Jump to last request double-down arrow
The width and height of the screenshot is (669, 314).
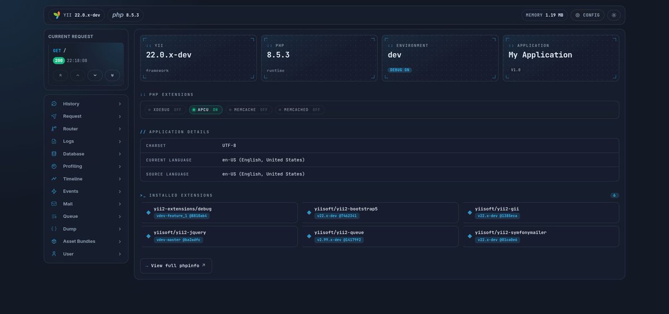[x=112, y=75]
